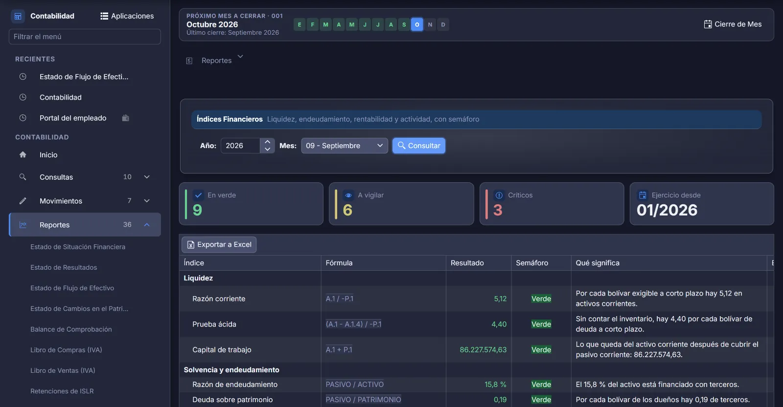783x407 pixels.
Task: Click the calendar icon on Ejercicio desde card
Action: [643, 195]
